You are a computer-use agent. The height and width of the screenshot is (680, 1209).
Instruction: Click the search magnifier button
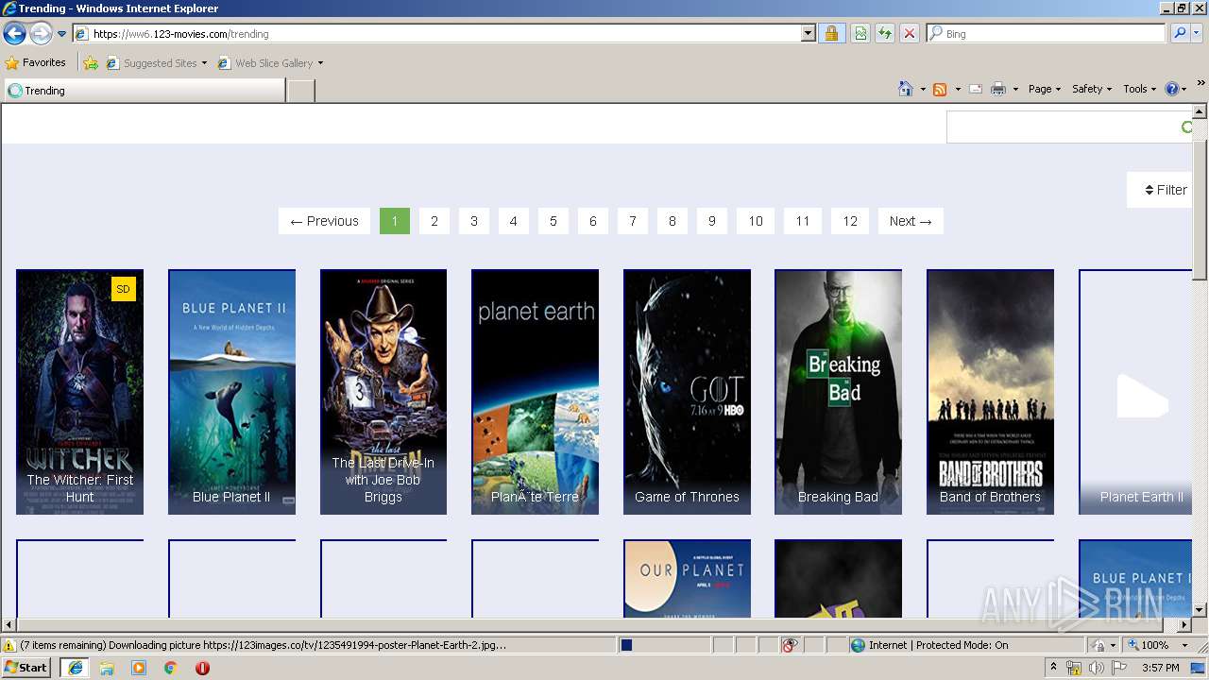click(x=1179, y=34)
